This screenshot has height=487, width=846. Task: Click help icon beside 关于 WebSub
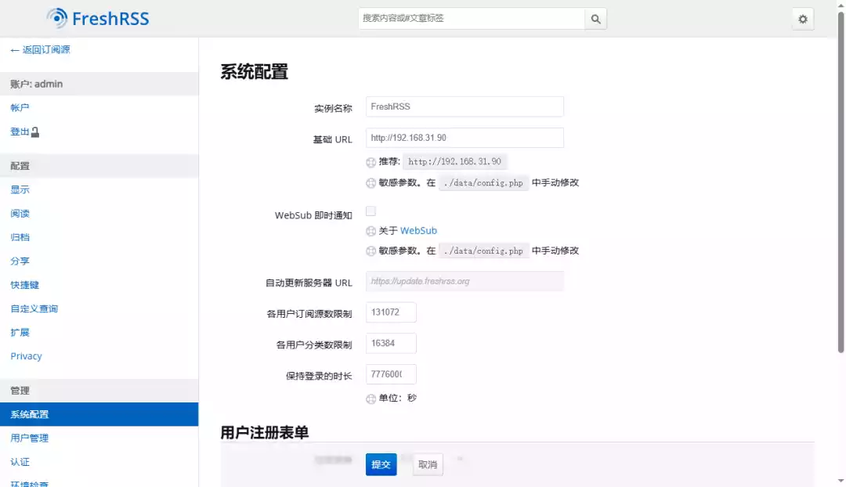click(369, 230)
